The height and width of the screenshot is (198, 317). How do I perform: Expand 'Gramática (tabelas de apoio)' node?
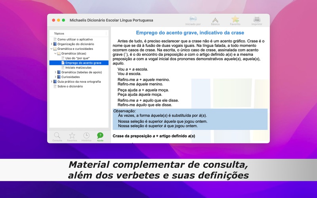[x=55, y=72]
